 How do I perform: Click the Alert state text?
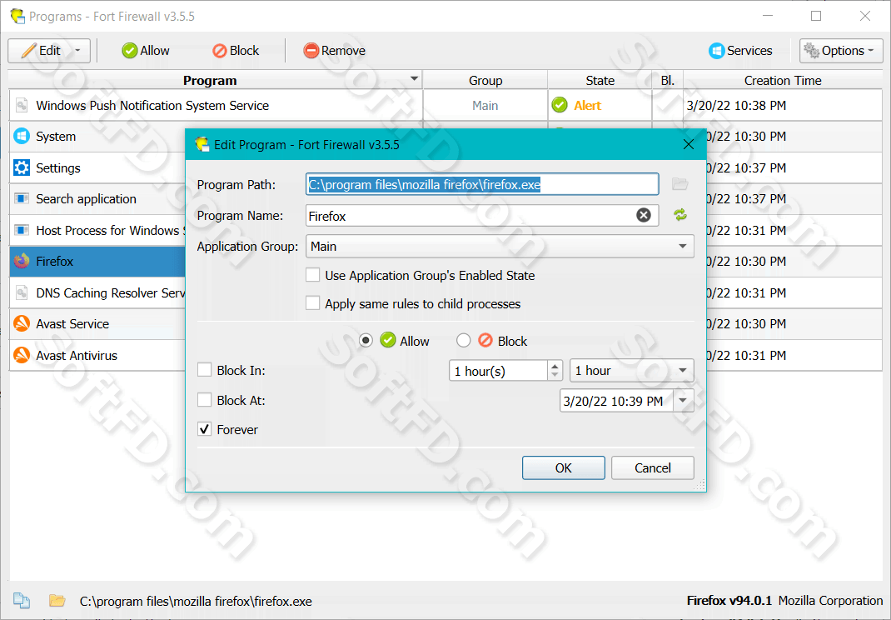pyautogui.click(x=588, y=105)
